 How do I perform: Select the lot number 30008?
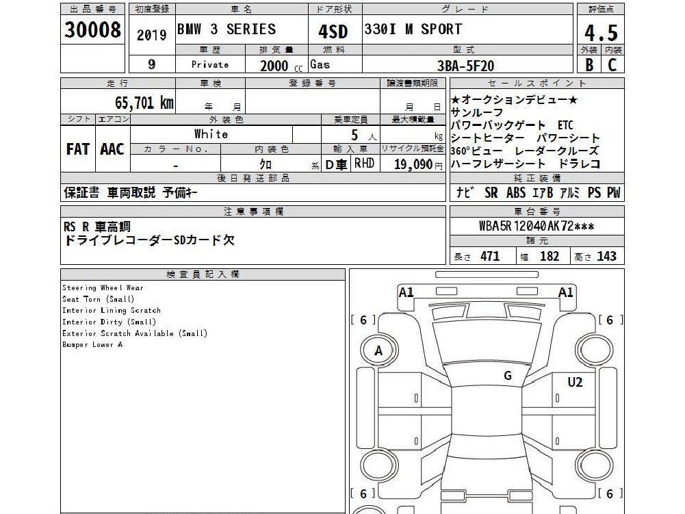point(92,30)
